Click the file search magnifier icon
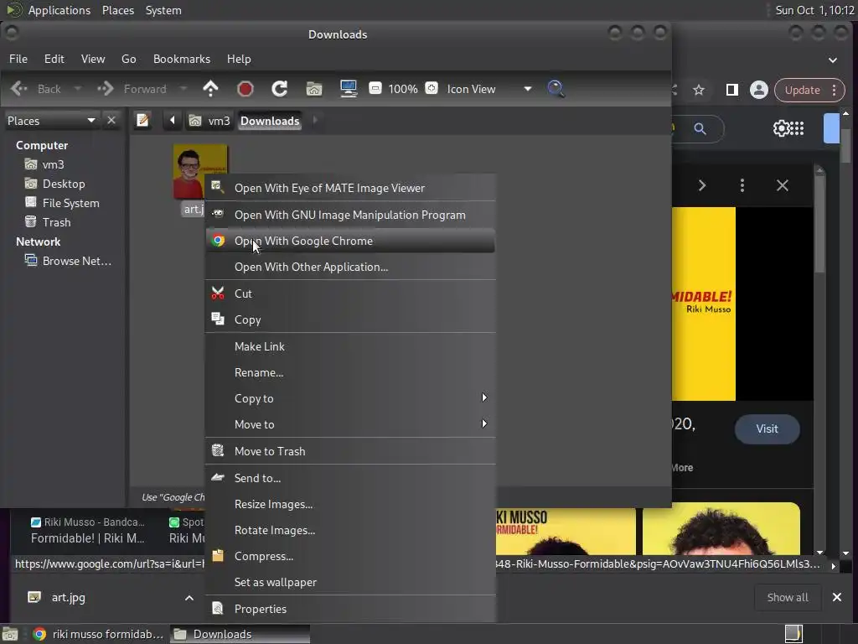858x644 pixels. [x=556, y=89]
